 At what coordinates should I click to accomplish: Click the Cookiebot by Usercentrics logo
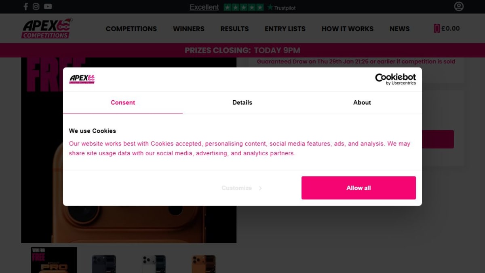pos(395,79)
